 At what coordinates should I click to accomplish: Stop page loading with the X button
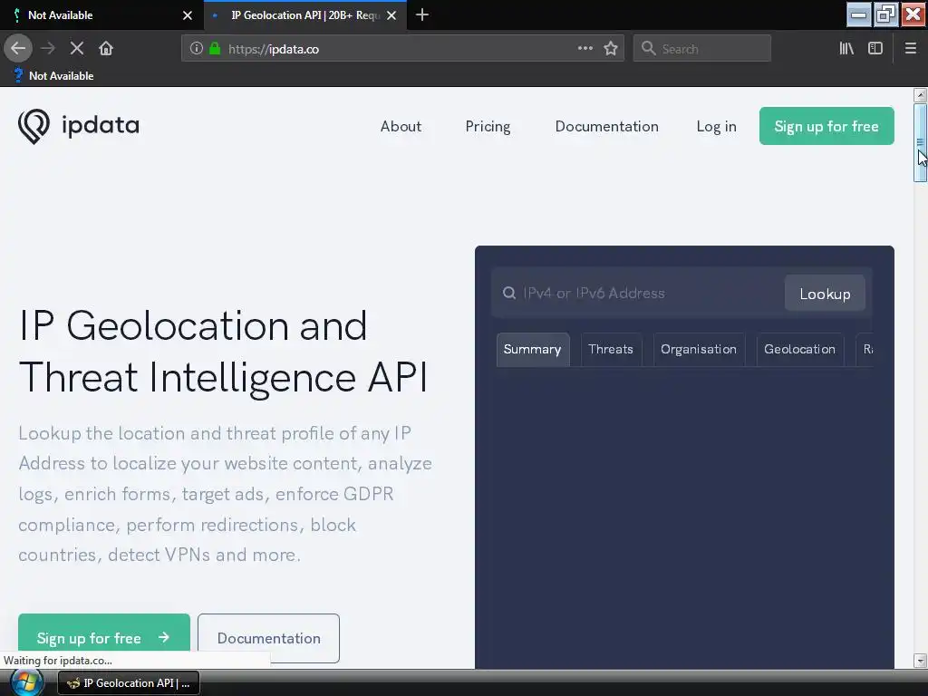pyautogui.click(x=77, y=49)
